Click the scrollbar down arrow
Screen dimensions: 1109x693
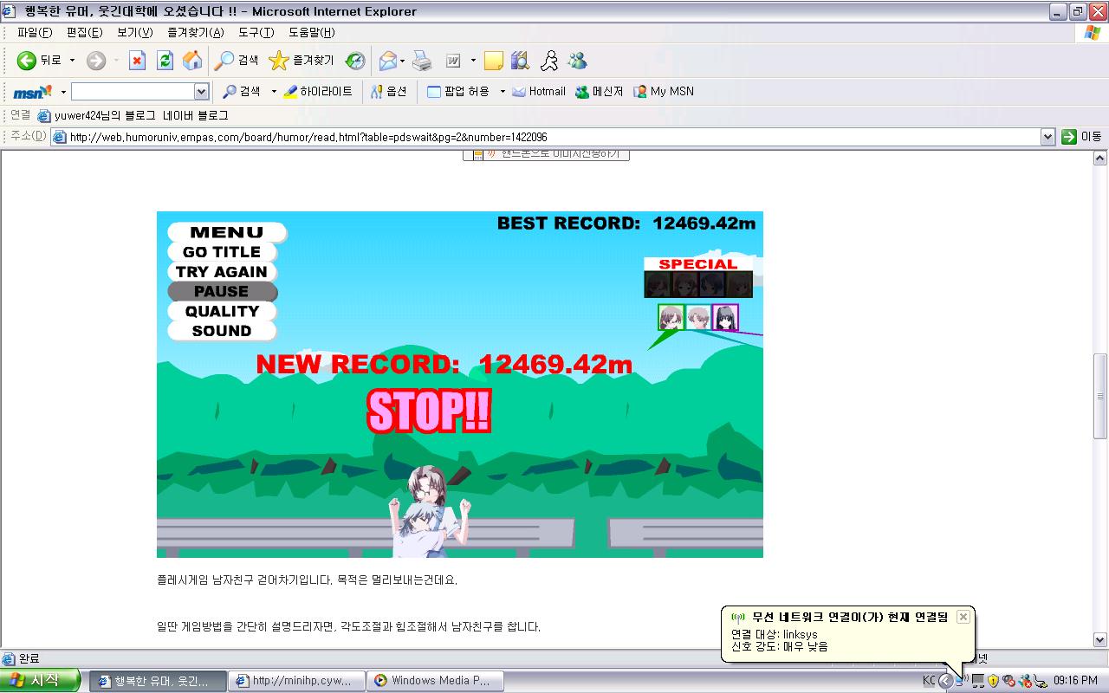click(1100, 640)
